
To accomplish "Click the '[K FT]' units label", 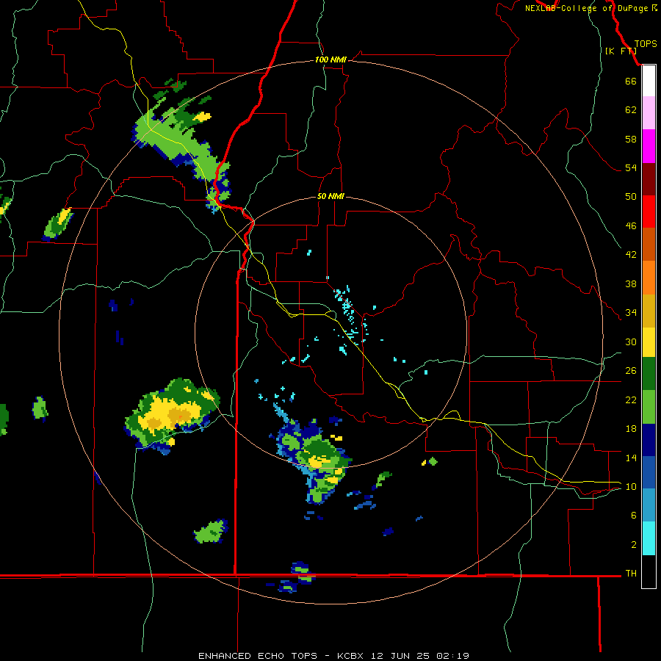I will click(x=621, y=51).
